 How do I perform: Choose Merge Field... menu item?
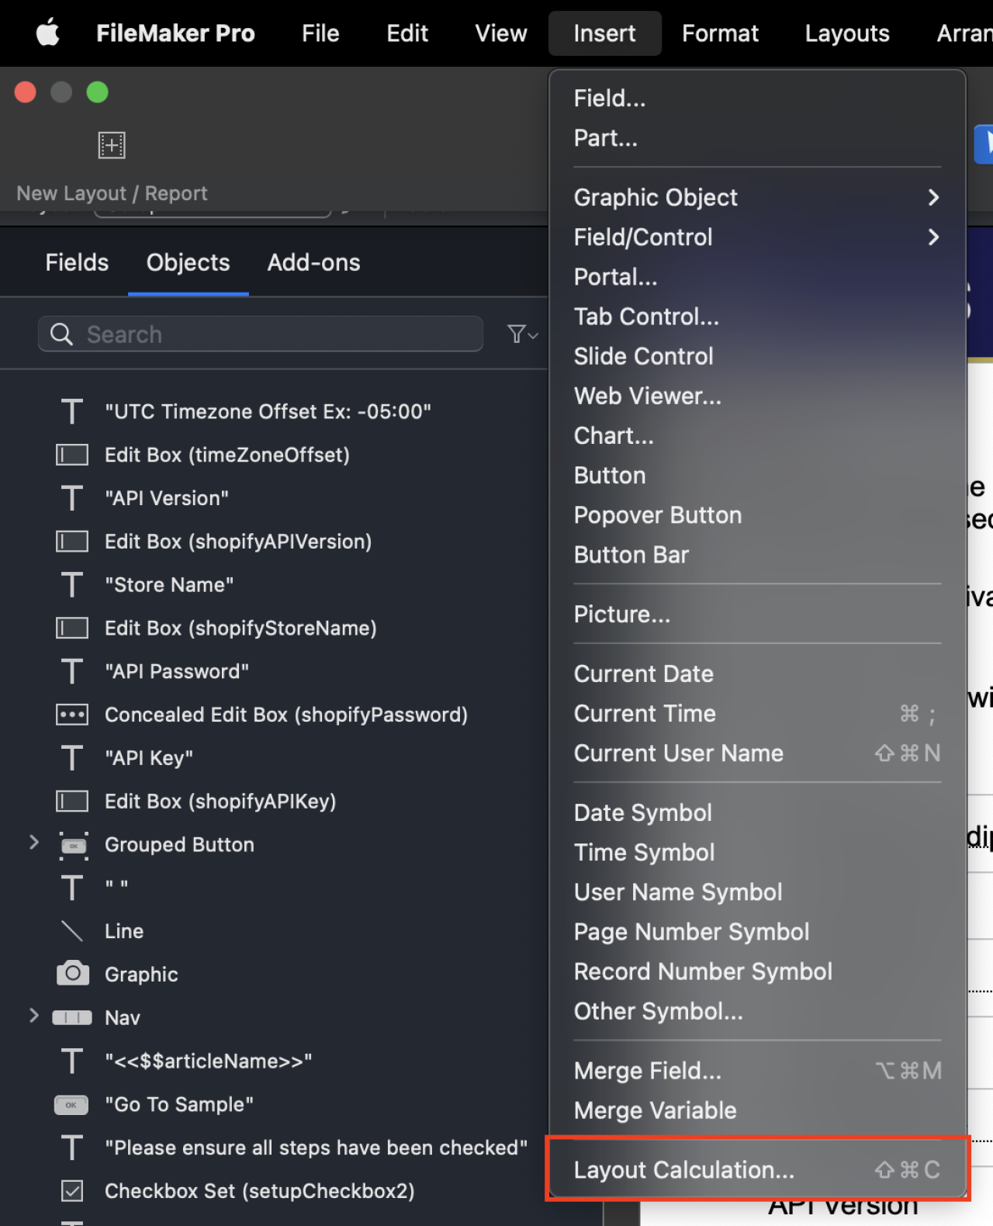tap(757, 1070)
